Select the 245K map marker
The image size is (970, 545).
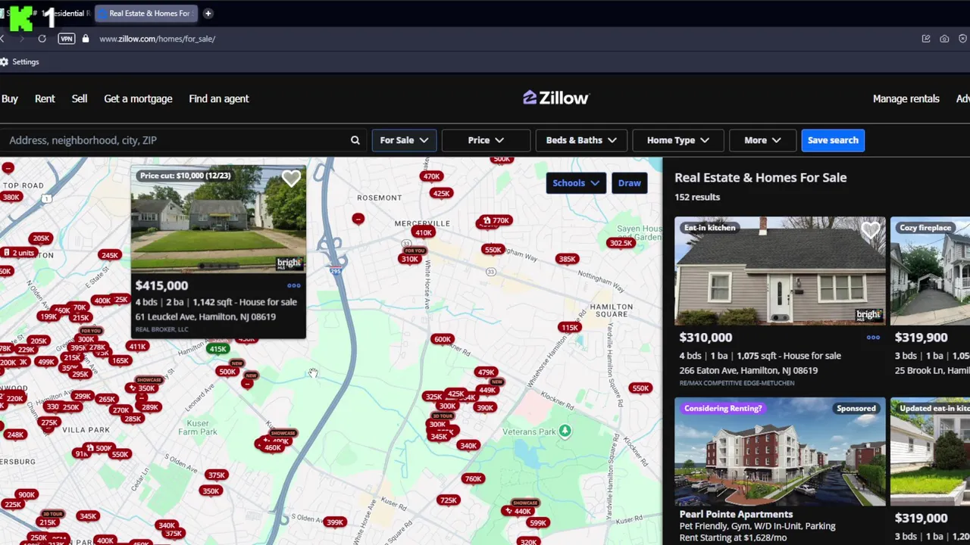click(x=110, y=255)
